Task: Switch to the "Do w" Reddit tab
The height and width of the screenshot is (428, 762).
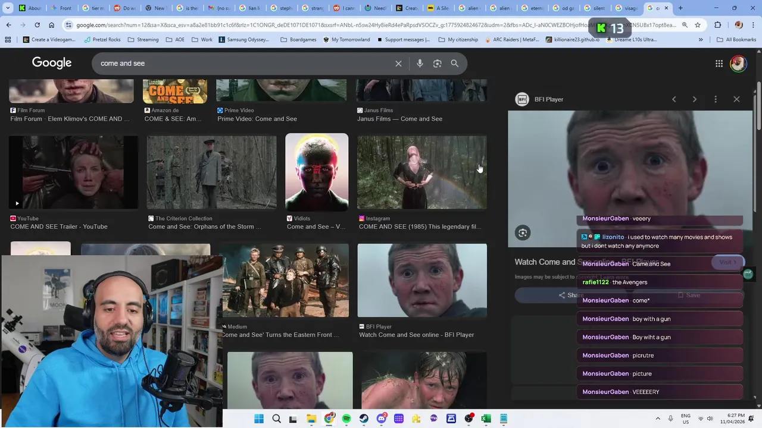Action: [124, 8]
